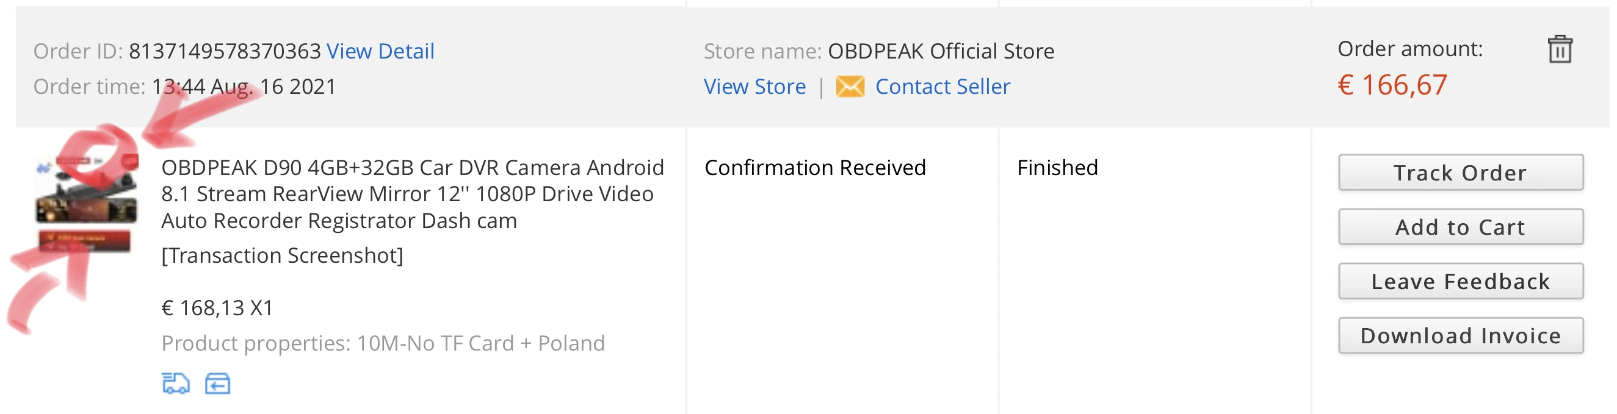Open the View Store link
This screenshot has width=1617, height=414.
[x=754, y=87]
